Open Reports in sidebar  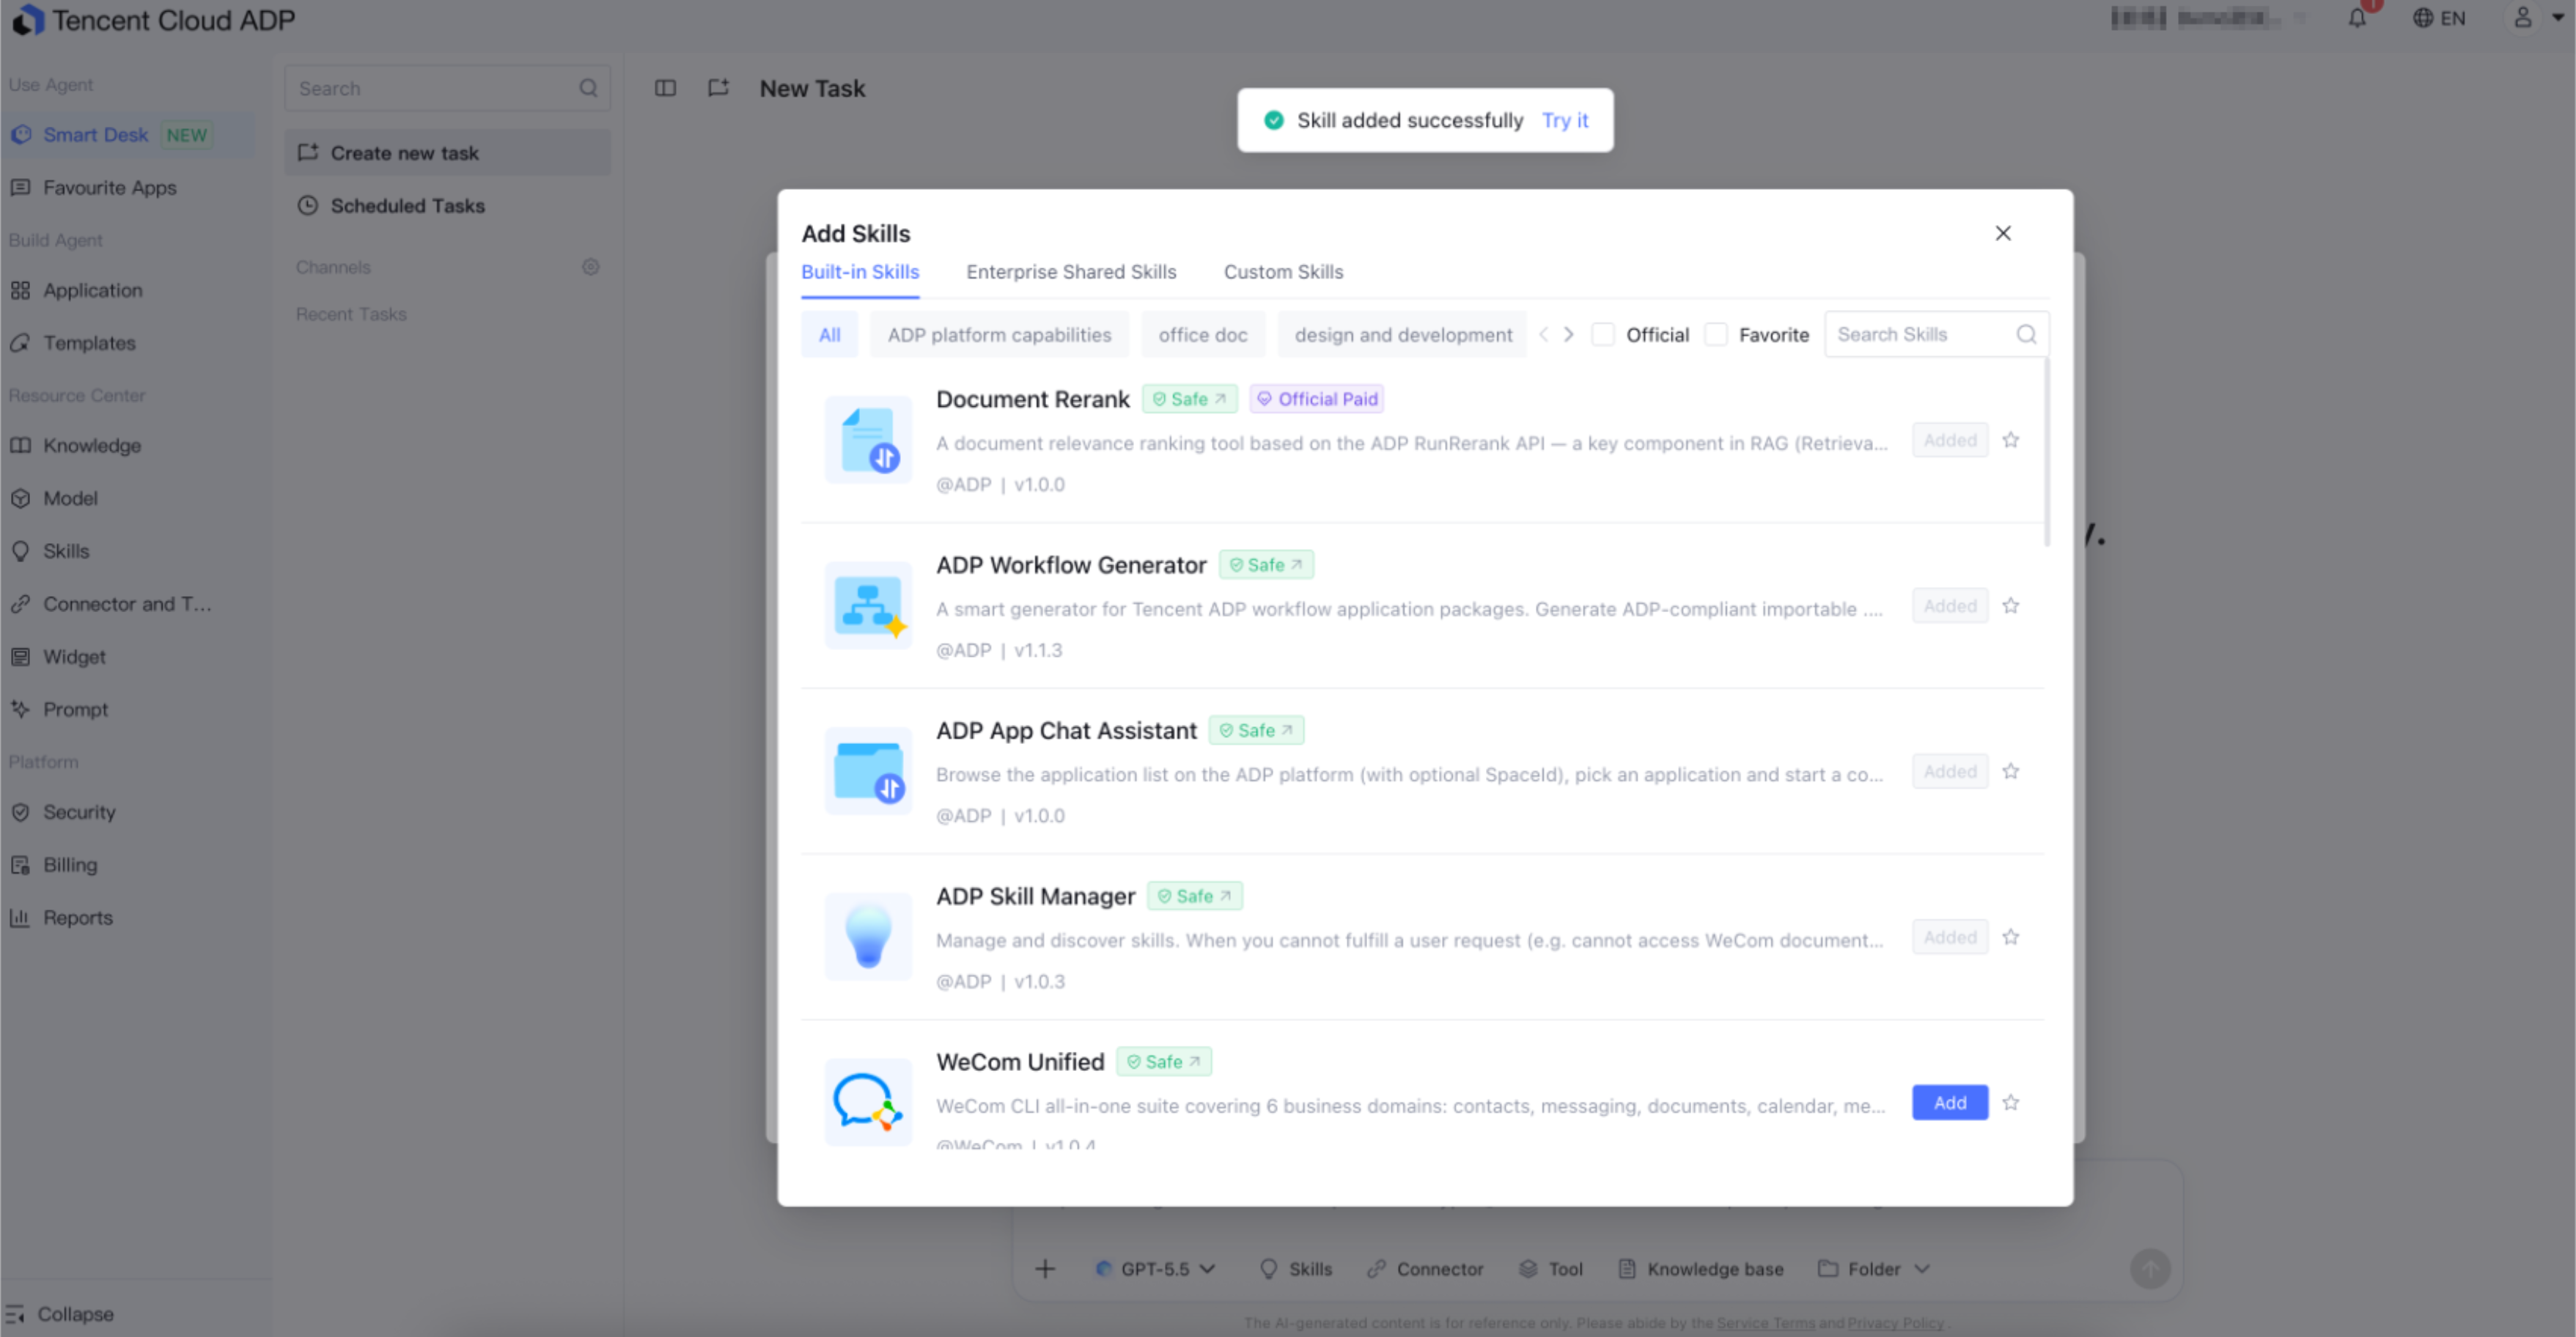pyautogui.click(x=127, y=918)
